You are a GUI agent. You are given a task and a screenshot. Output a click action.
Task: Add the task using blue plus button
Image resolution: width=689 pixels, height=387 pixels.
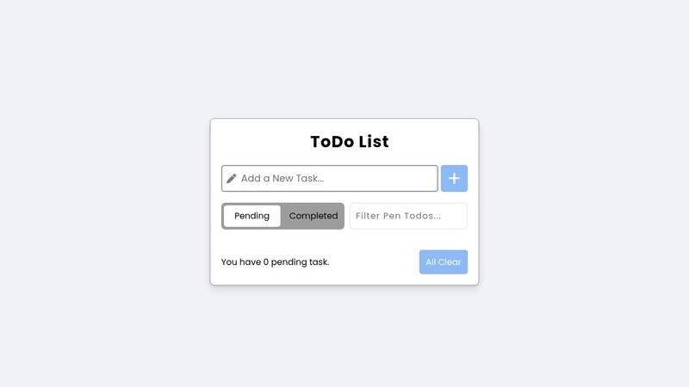point(454,178)
